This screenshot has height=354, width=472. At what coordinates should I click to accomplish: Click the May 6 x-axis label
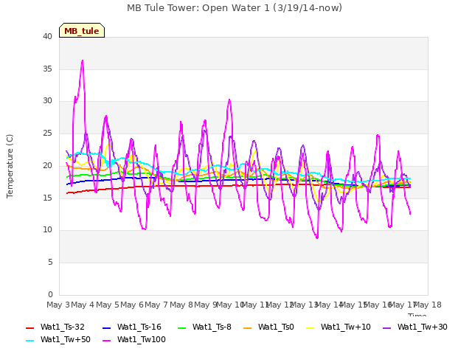132,305
